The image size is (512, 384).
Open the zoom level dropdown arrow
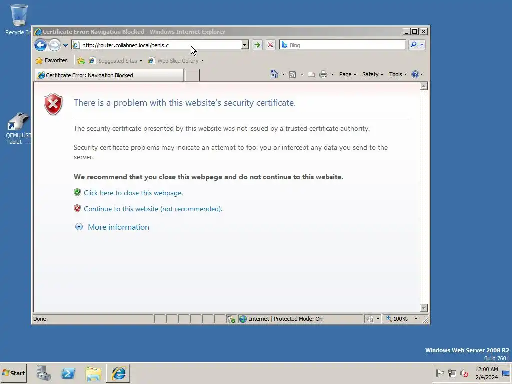(416, 319)
